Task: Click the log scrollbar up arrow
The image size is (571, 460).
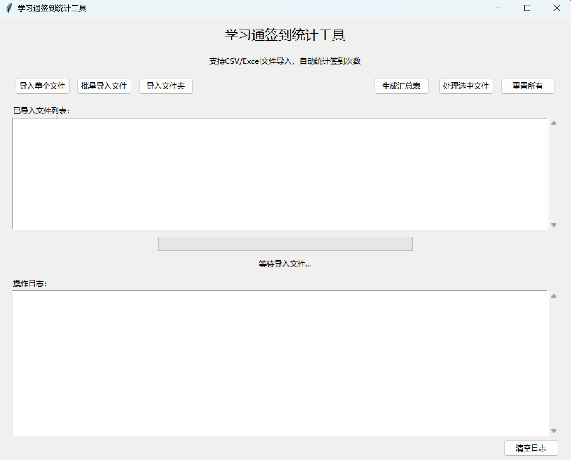Action: 554,296
